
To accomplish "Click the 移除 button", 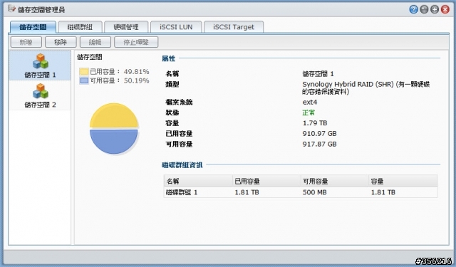I will [x=61, y=42].
